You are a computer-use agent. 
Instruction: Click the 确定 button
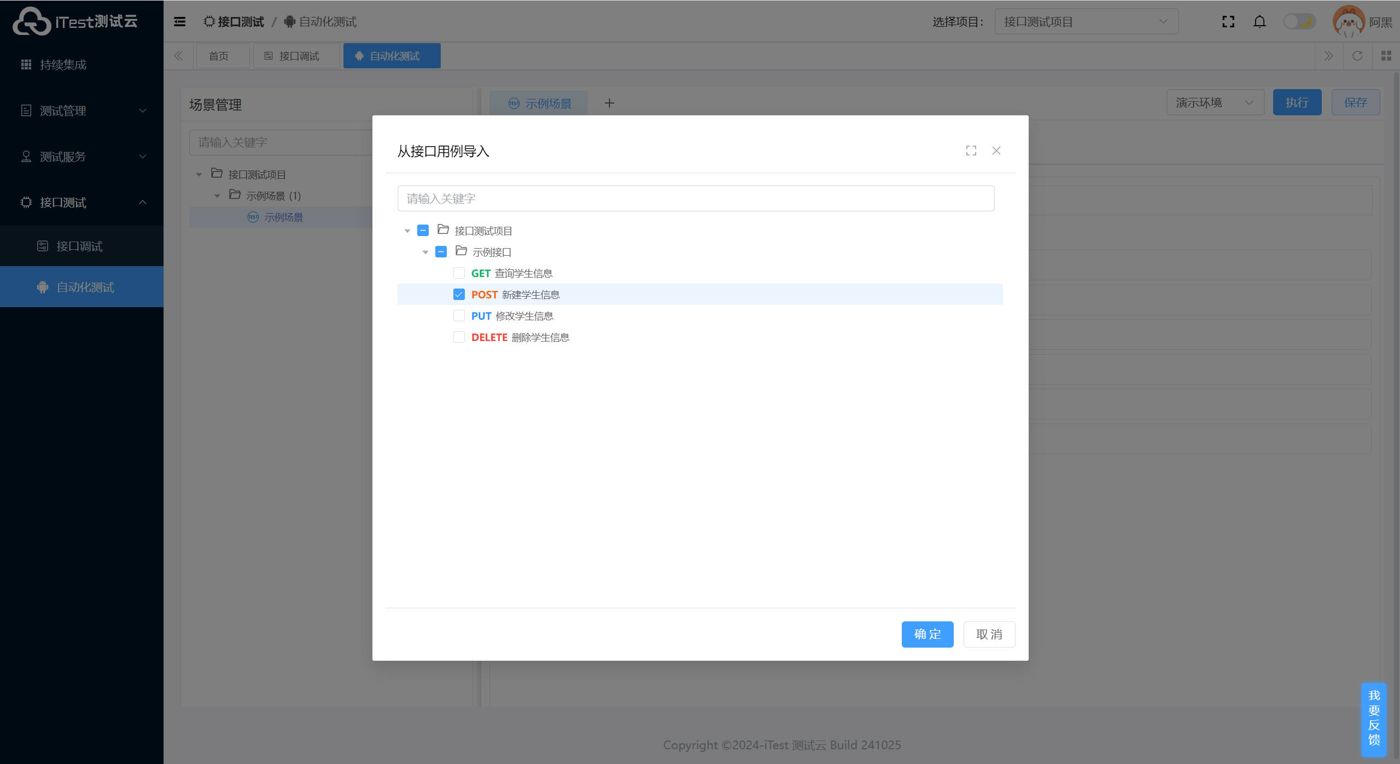click(927, 634)
